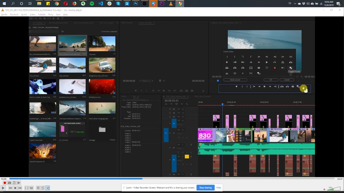Screen dimensions: 344x193
Task: Show the VLC playlist
Action: (x=38, y=188)
